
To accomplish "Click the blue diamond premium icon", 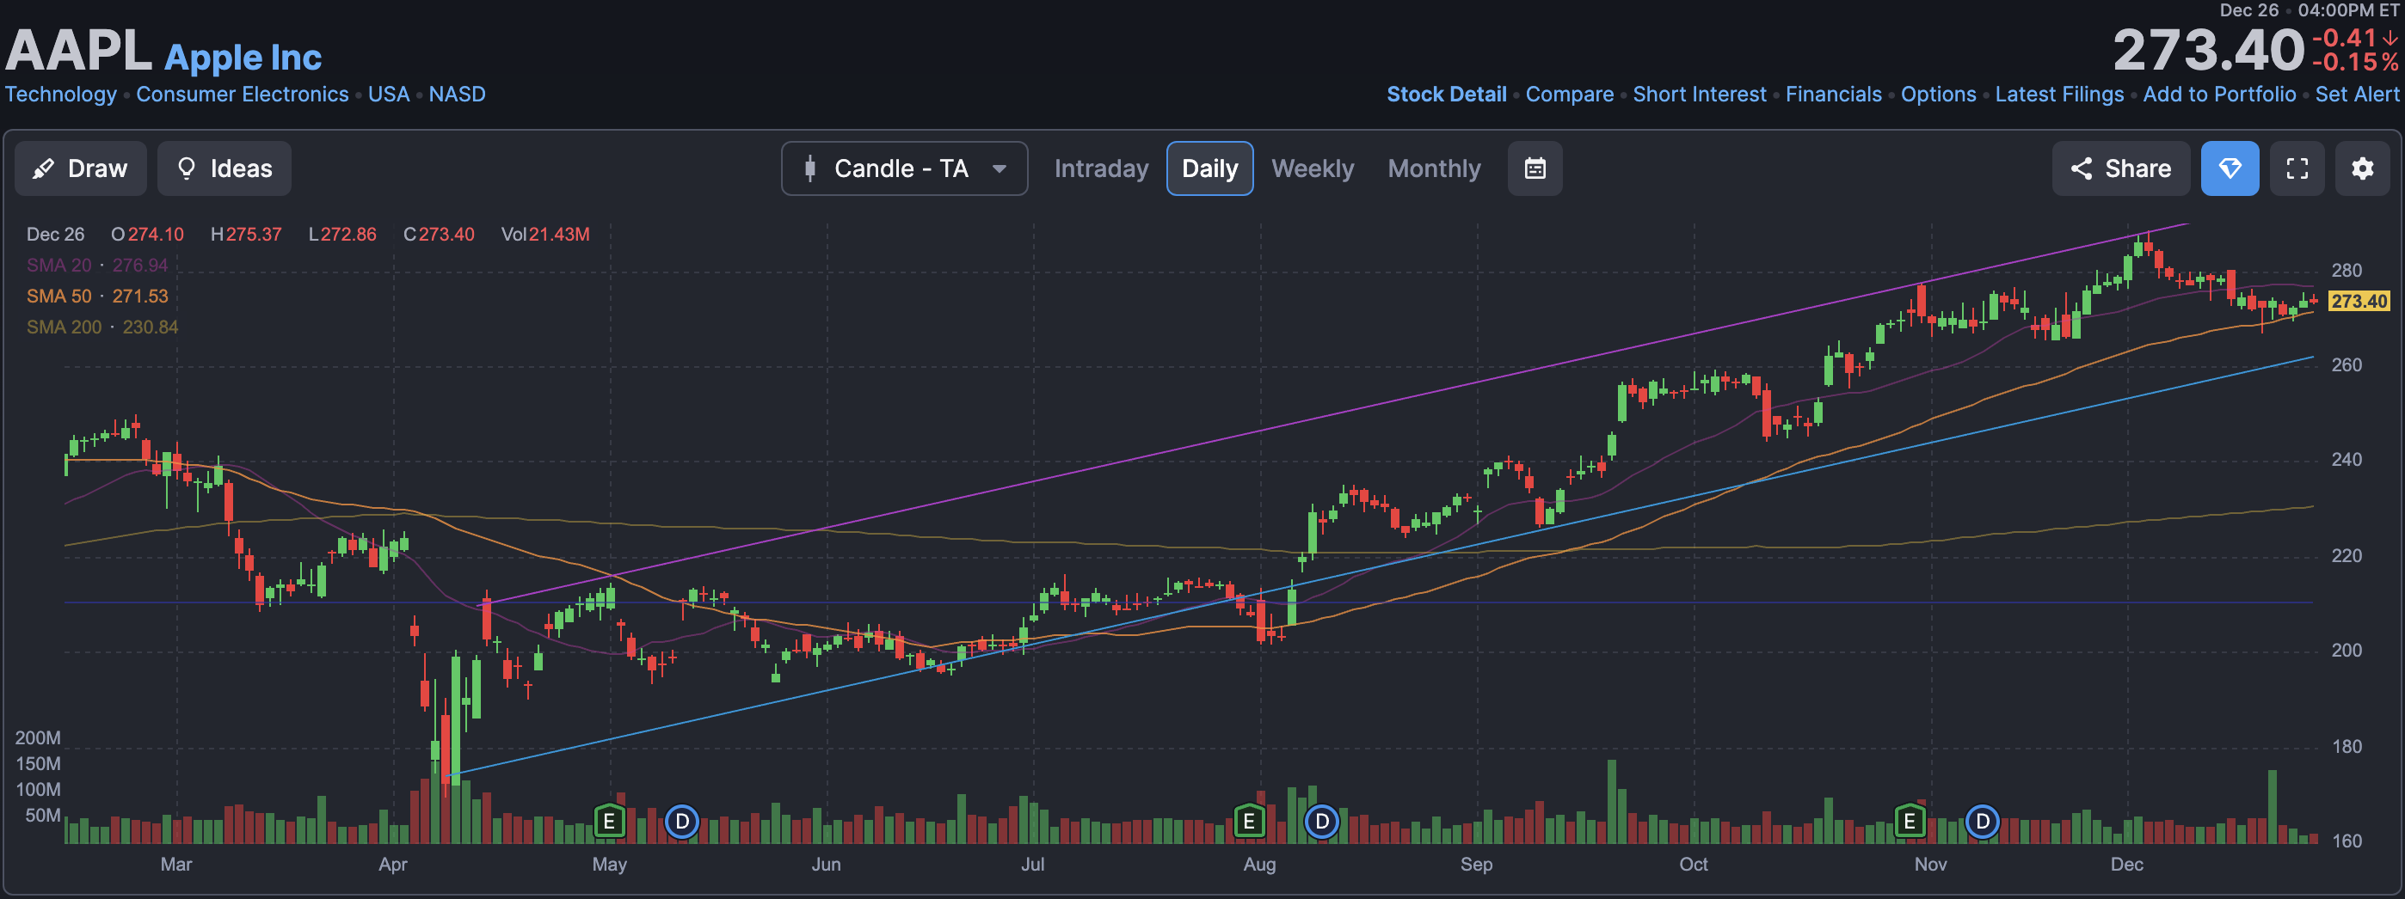I will 2230,168.
